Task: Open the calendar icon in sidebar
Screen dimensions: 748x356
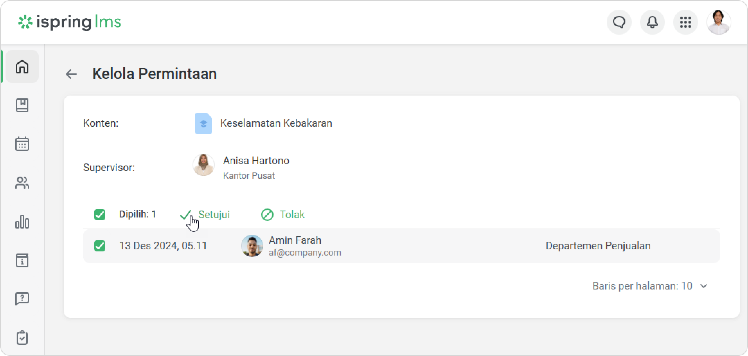Action: pos(22,144)
